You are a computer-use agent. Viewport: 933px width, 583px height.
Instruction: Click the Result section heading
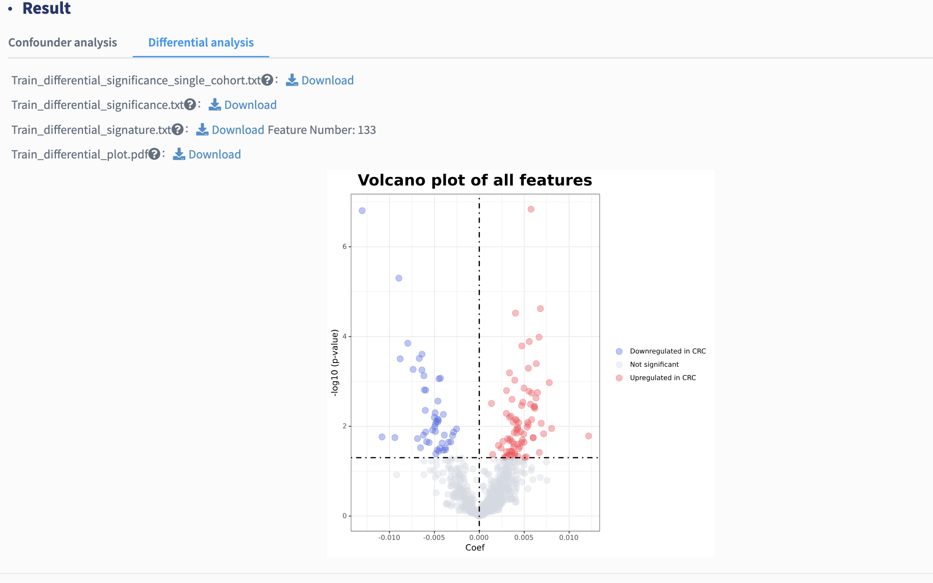click(47, 8)
